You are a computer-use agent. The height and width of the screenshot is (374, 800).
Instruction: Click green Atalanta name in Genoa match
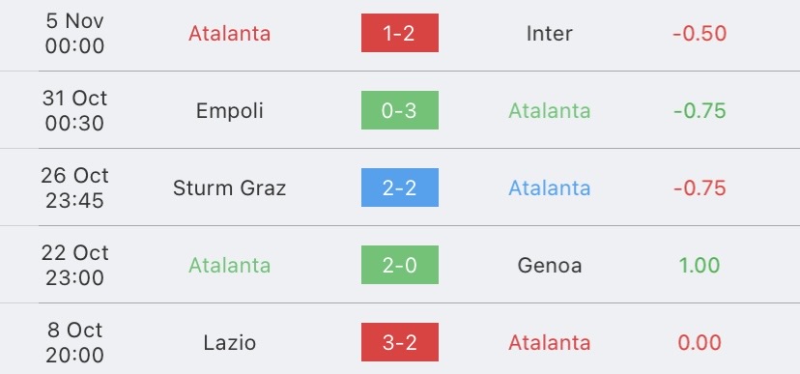click(x=230, y=266)
